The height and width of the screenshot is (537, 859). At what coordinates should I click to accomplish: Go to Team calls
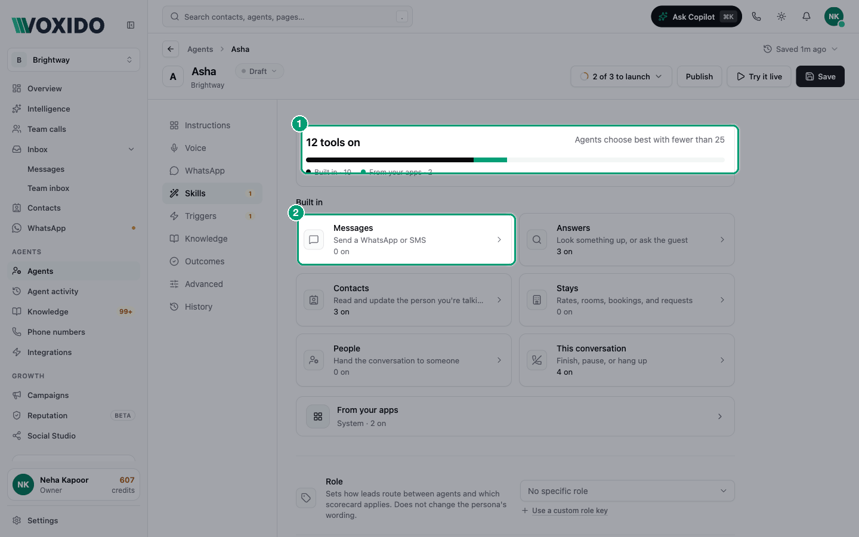[73, 129]
